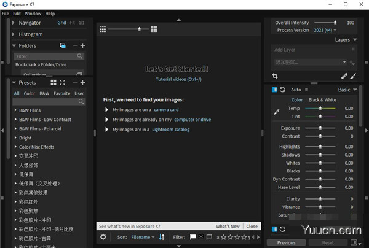Open the Basic panel menu arrow
This screenshot has width=369, height=248.
tap(355, 90)
